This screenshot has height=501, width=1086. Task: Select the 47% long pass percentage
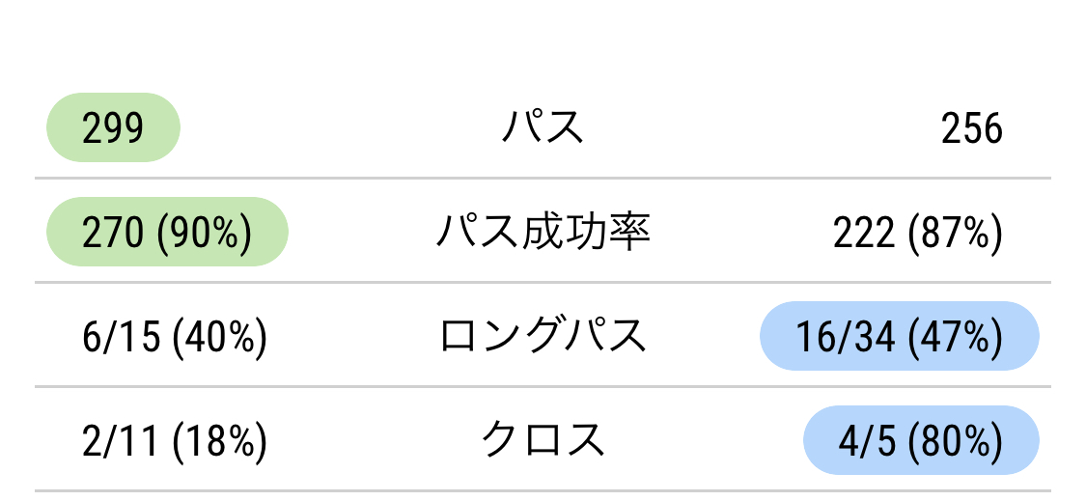tap(955, 337)
